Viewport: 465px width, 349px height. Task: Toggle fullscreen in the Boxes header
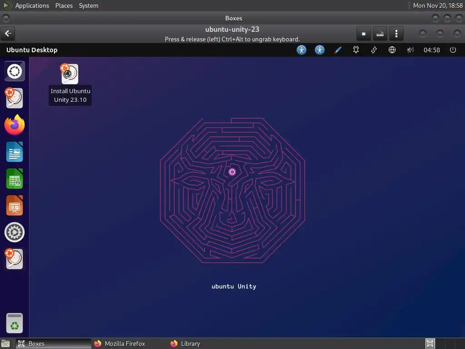click(364, 34)
